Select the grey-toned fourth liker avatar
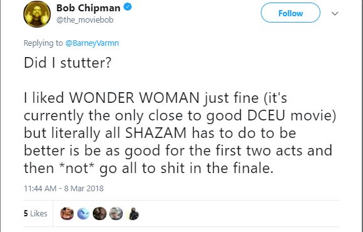 (116, 213)
